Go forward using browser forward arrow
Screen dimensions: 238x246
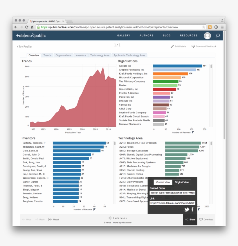tap(21, 27)
